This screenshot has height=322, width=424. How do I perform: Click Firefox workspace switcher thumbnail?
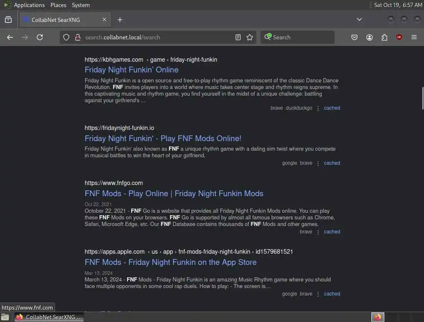pos(378,317)
